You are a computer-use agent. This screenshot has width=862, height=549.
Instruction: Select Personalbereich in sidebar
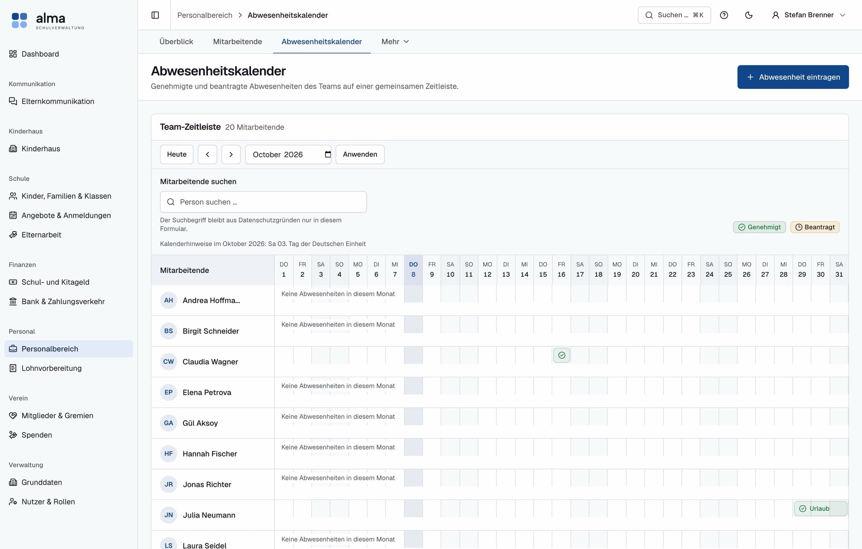pos(69,349)
